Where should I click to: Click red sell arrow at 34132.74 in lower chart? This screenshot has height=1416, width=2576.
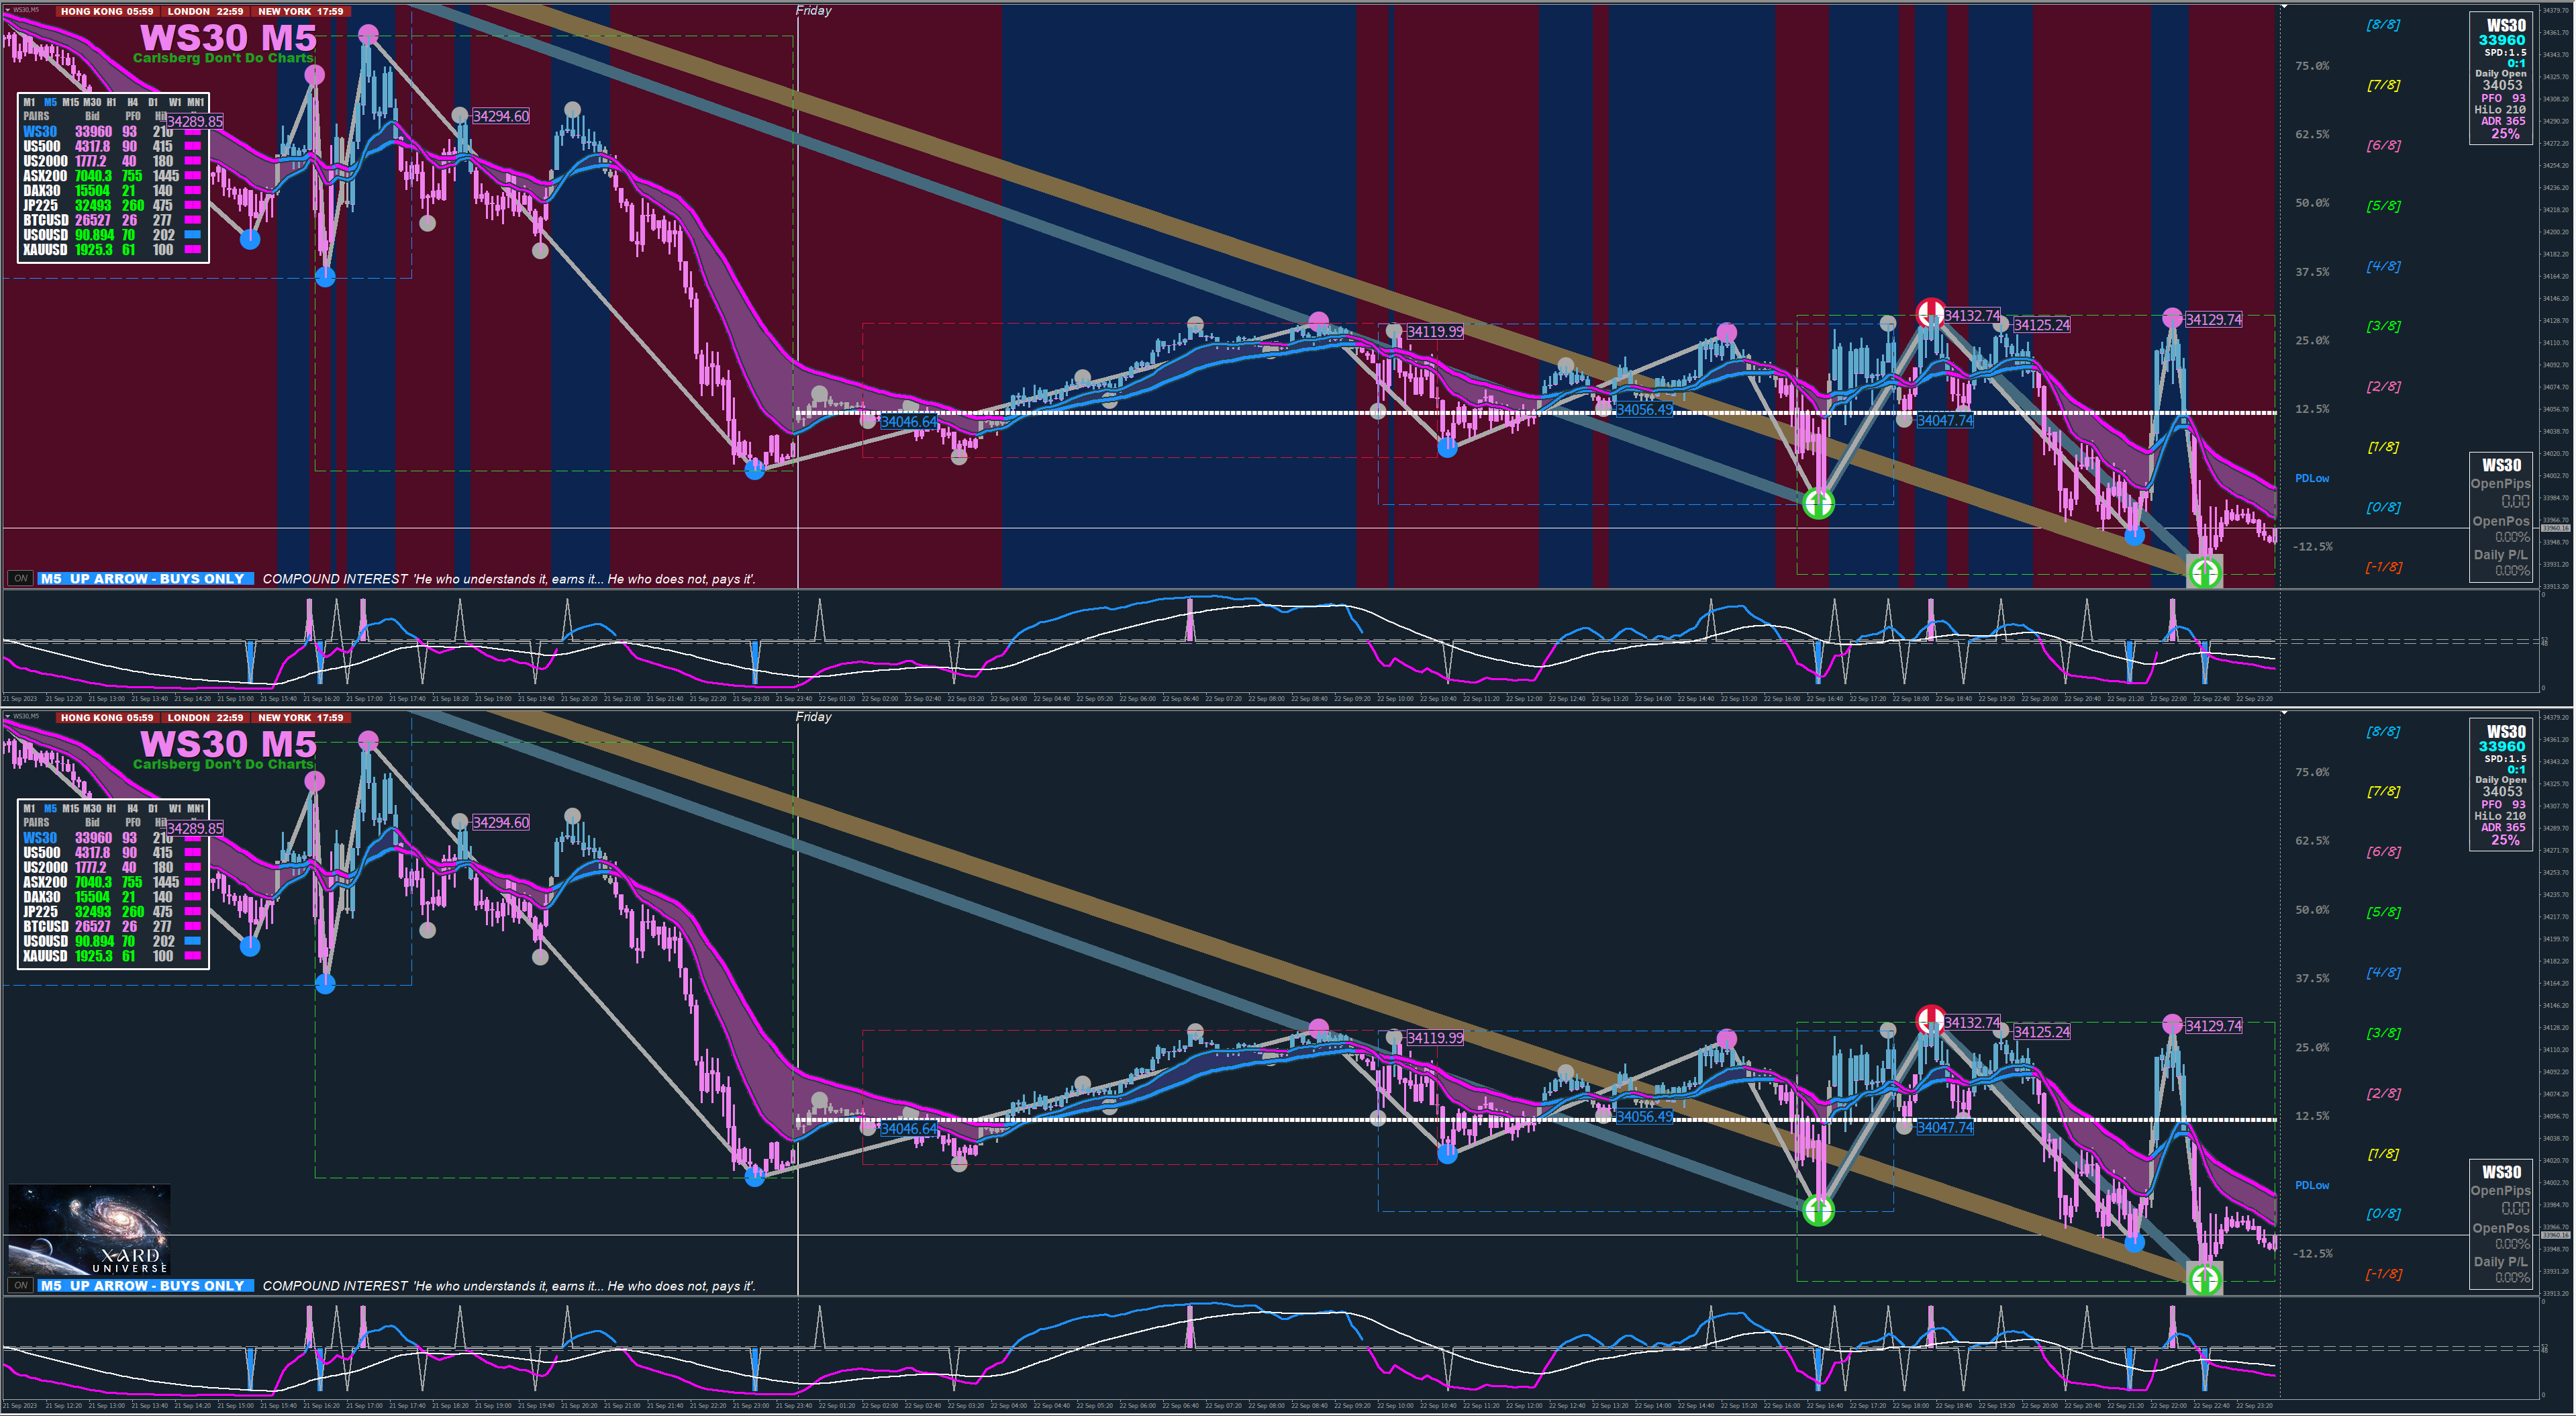point(1930,1019)
